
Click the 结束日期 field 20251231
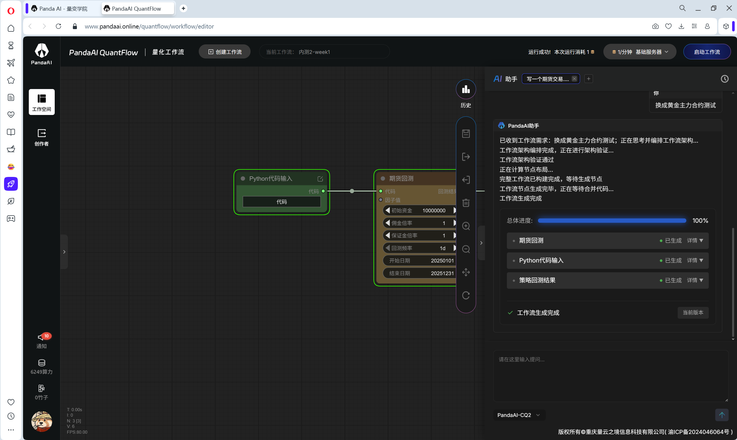pos(419,273)
